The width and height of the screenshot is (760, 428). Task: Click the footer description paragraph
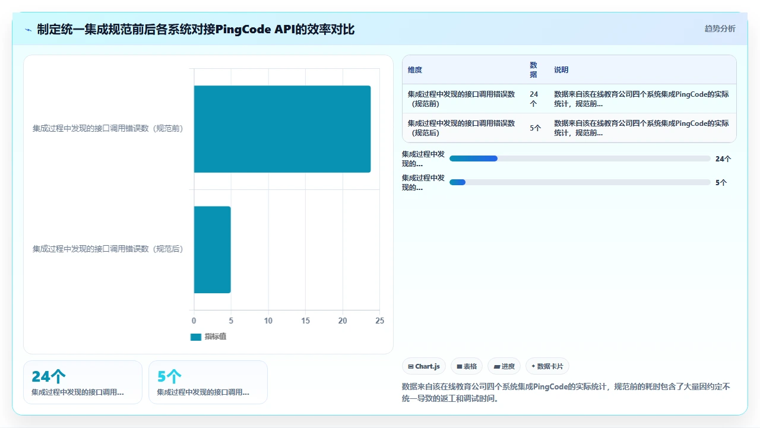coord(566,392)
